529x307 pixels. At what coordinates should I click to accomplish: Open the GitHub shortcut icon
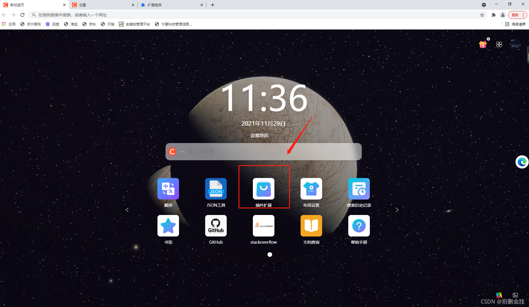point(216,226)
